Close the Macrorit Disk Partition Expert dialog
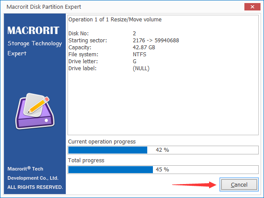Screen dimensions: 264x198 pyautogui.click(x=252, y=7)
